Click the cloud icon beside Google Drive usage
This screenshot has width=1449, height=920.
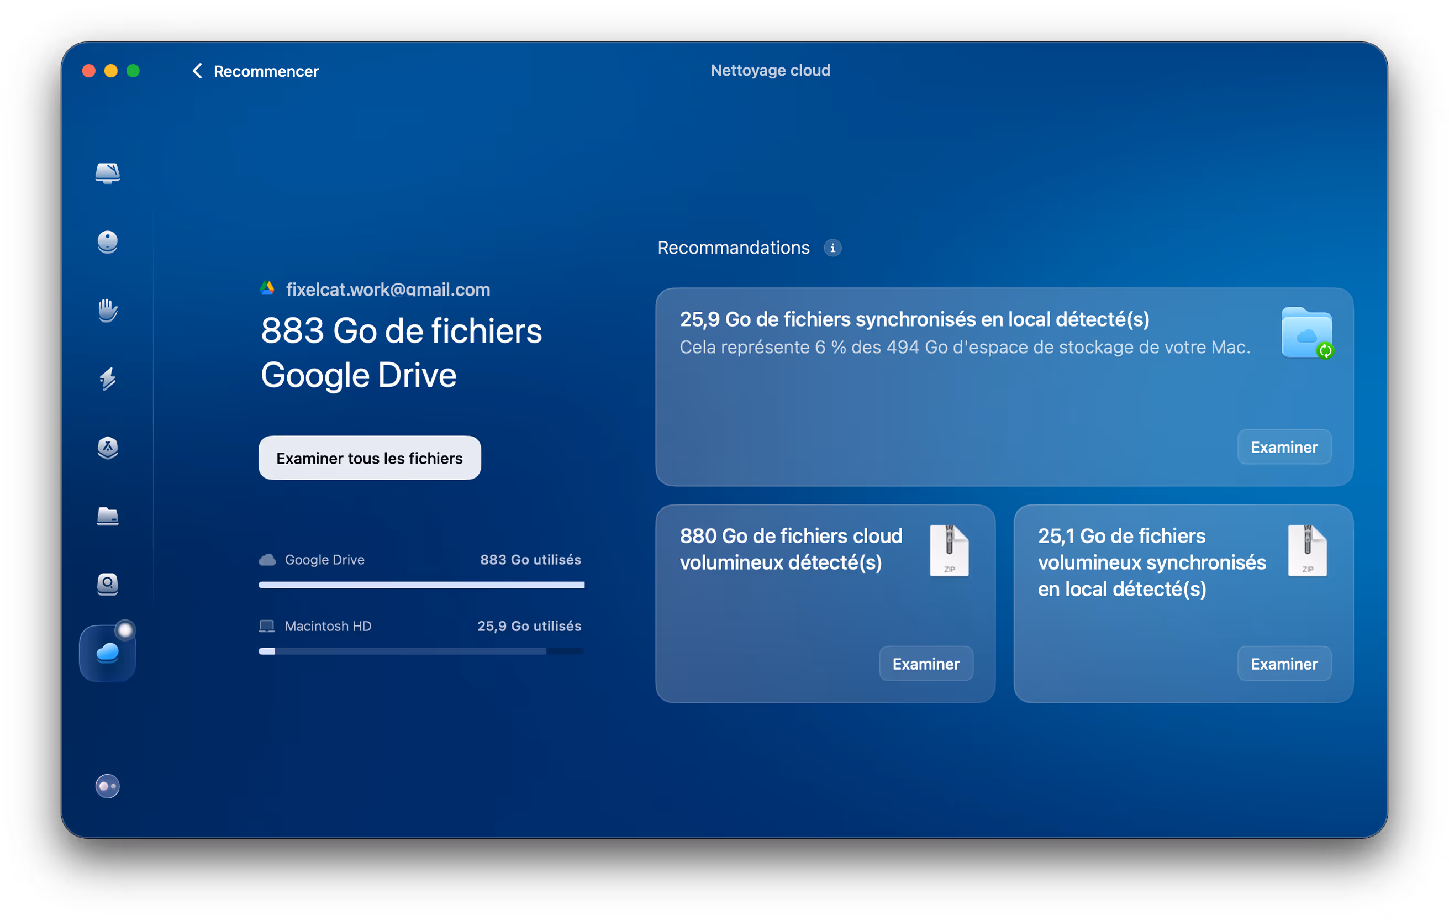coord(267,560)
